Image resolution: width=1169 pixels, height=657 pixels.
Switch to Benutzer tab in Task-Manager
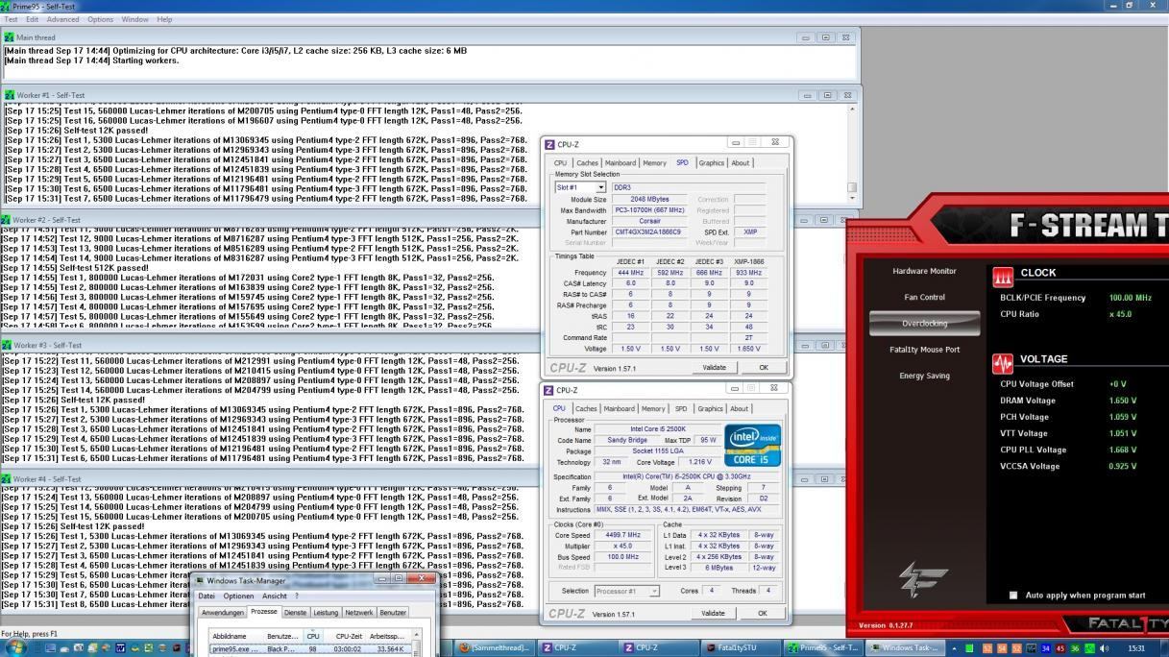pyautogui.click(x=393, y=613)
